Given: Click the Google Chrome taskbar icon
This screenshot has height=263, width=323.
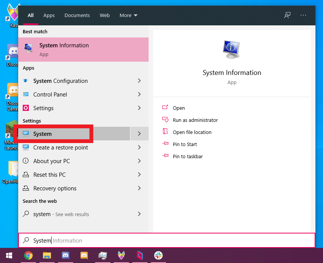Looking at the screenshot, I should [x=28, y=256].
